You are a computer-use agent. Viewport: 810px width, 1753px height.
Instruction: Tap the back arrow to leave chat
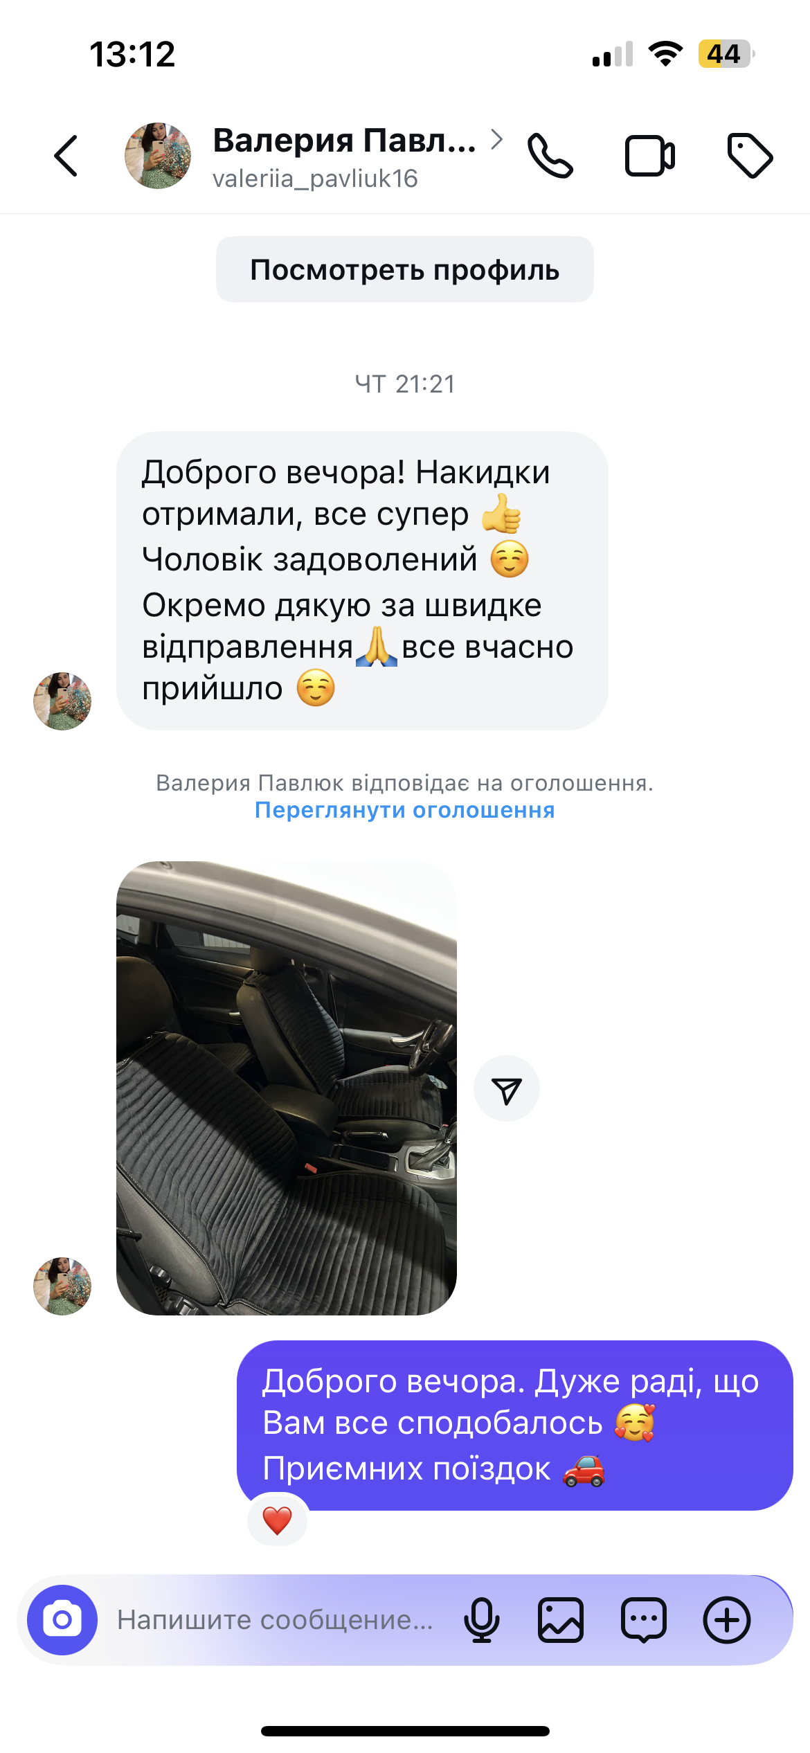(x=66, y=156)
